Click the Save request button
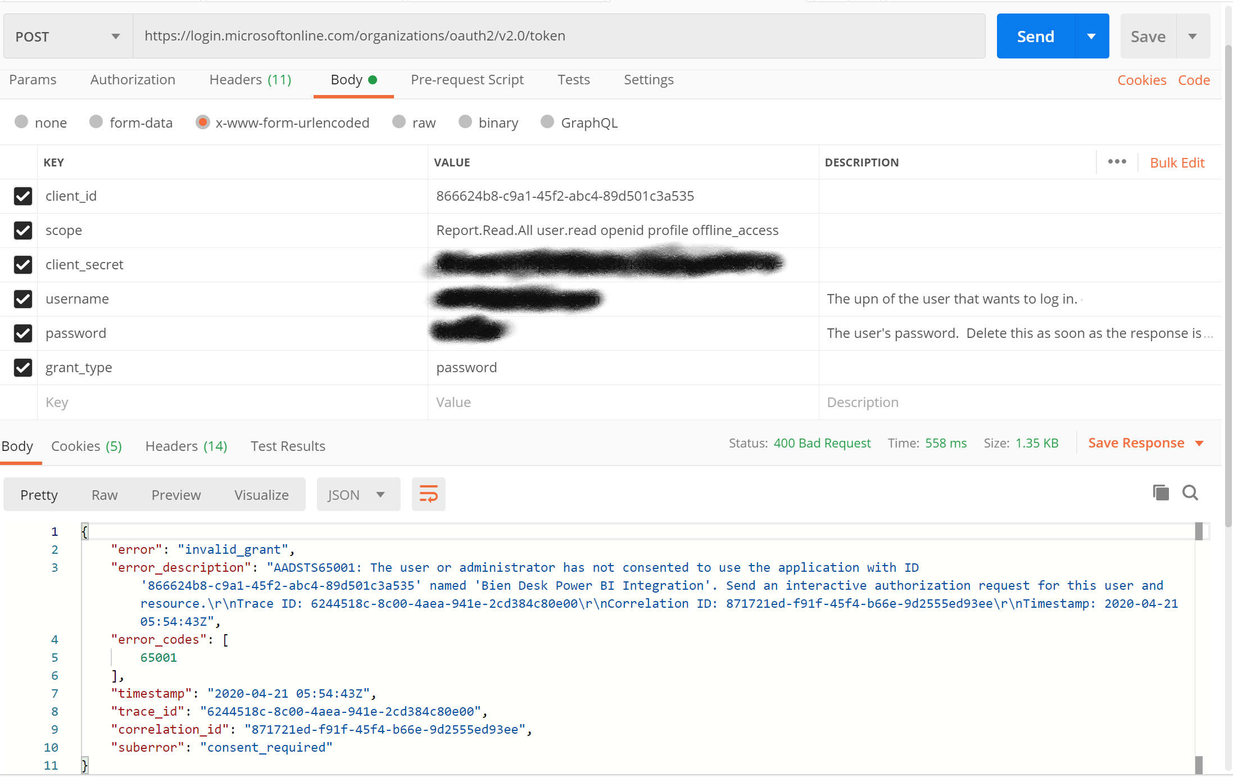Screen dimensions: 1233x777 pos(1148,37)
